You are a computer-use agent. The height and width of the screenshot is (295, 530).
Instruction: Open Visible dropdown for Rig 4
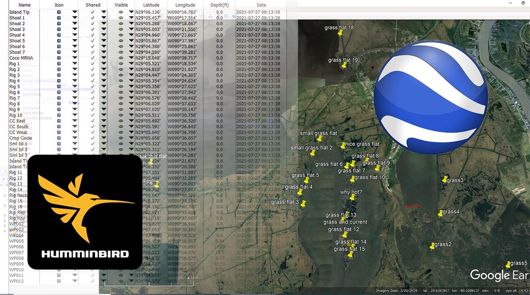[131, 81]
